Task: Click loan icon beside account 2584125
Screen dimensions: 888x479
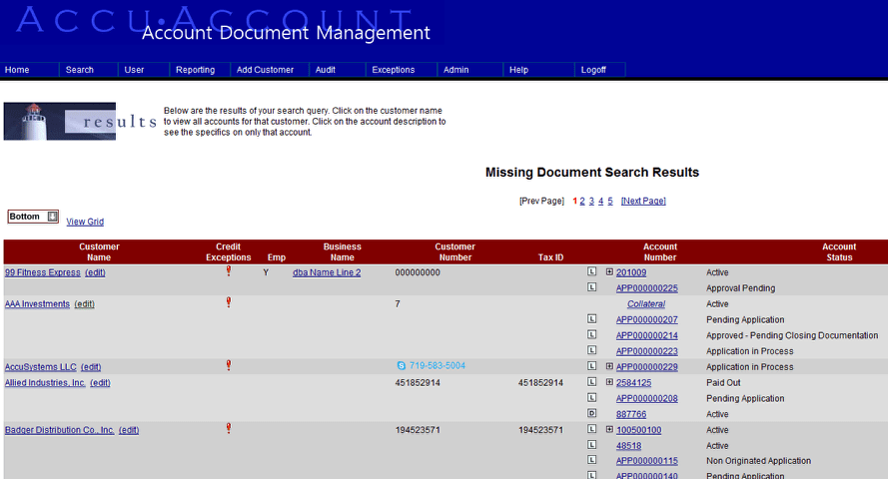Action: click(591, 382)
